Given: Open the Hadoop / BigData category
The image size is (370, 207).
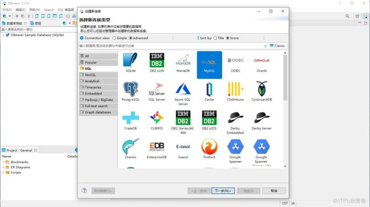Looking at the screenshot, I should click(x=99, y=100).
